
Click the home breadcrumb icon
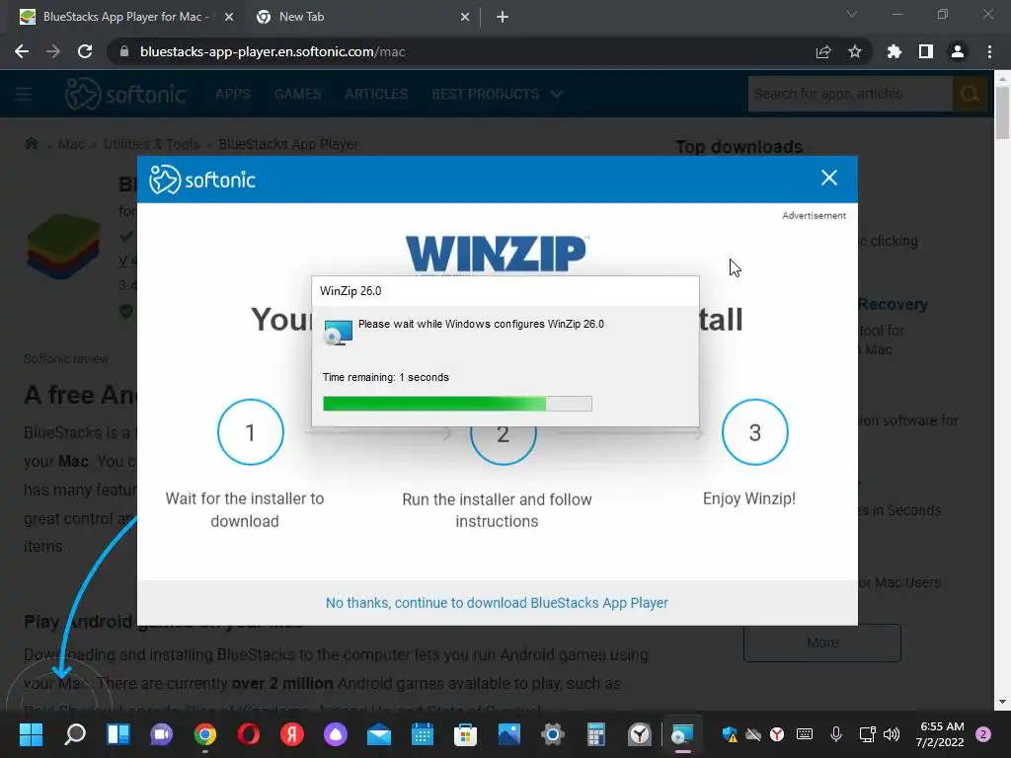pyautogui.click(x=31, y=143)
